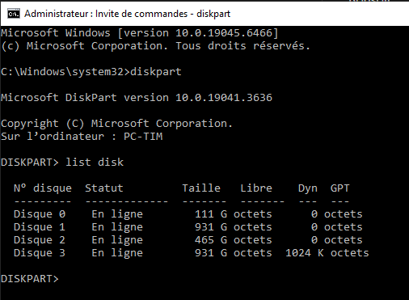Click the 'list disk' command text
Screen dimensions: 409x300
95,163
